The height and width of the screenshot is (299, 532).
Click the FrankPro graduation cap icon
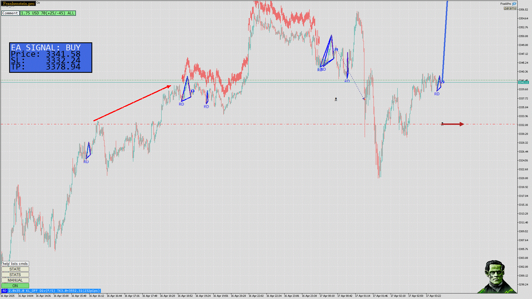point(514,4)
